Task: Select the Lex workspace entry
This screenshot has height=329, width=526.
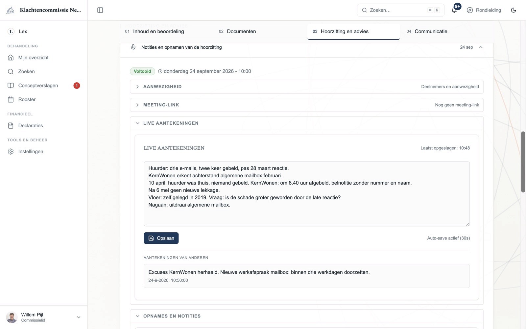Action: [x=44, y=32]
